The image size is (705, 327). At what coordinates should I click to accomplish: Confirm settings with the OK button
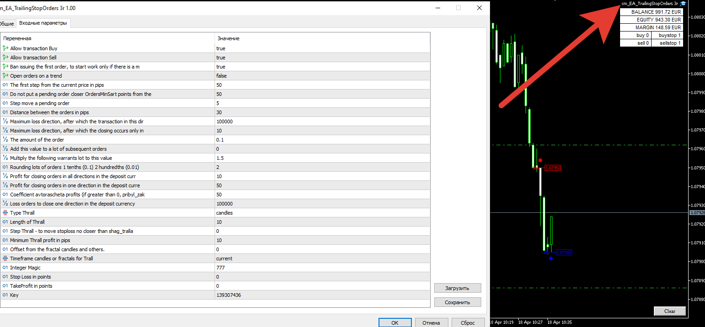[x=395, y=322]
